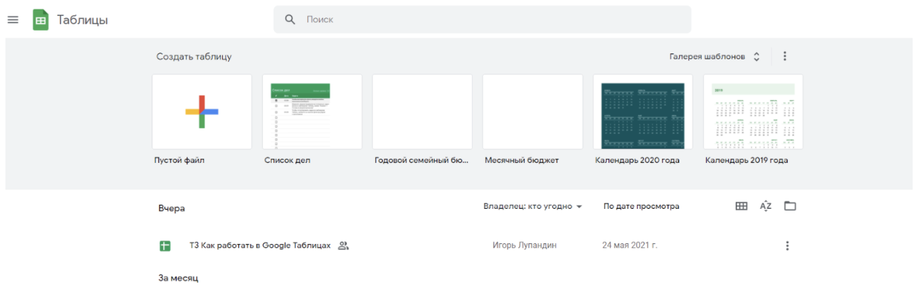
Task: Open the file picker folder icon
Action: pos(790,206)
